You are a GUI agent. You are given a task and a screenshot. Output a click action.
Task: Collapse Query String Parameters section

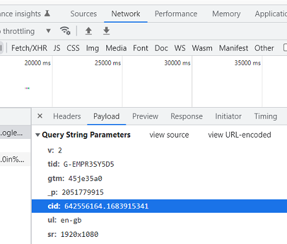pyautogui.click(x=38, y=135)
